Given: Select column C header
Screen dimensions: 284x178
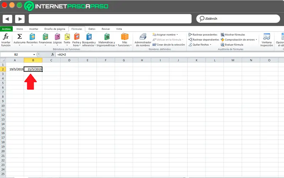Looking at the screenshot, I should pos(51,60).
